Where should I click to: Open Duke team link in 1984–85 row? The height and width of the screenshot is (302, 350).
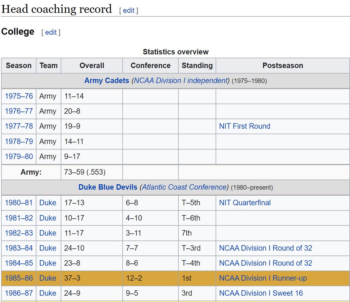tap(48, 263)
